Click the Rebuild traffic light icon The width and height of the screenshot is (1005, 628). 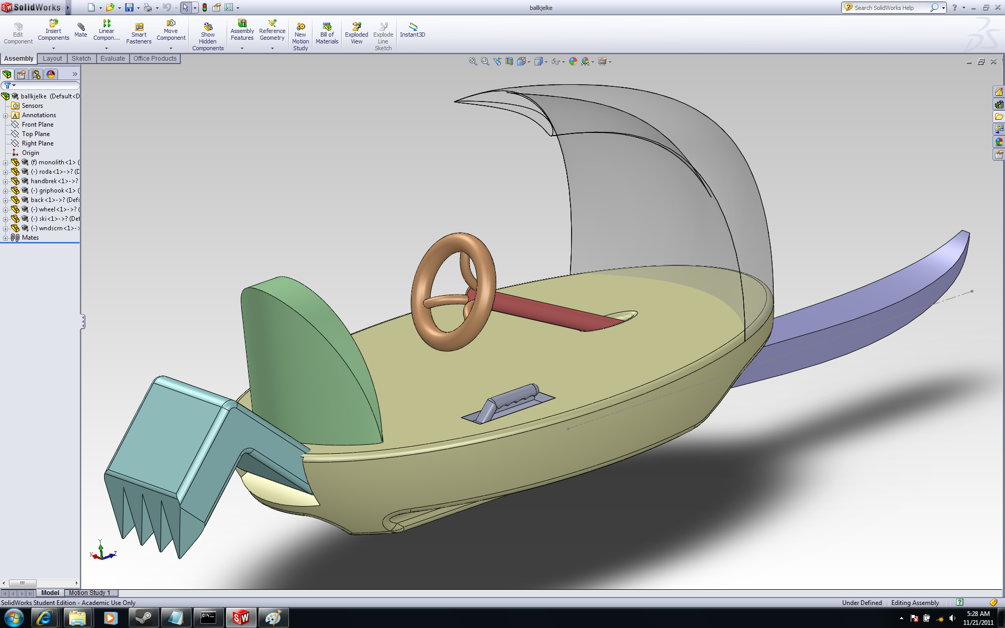[205, 7]
